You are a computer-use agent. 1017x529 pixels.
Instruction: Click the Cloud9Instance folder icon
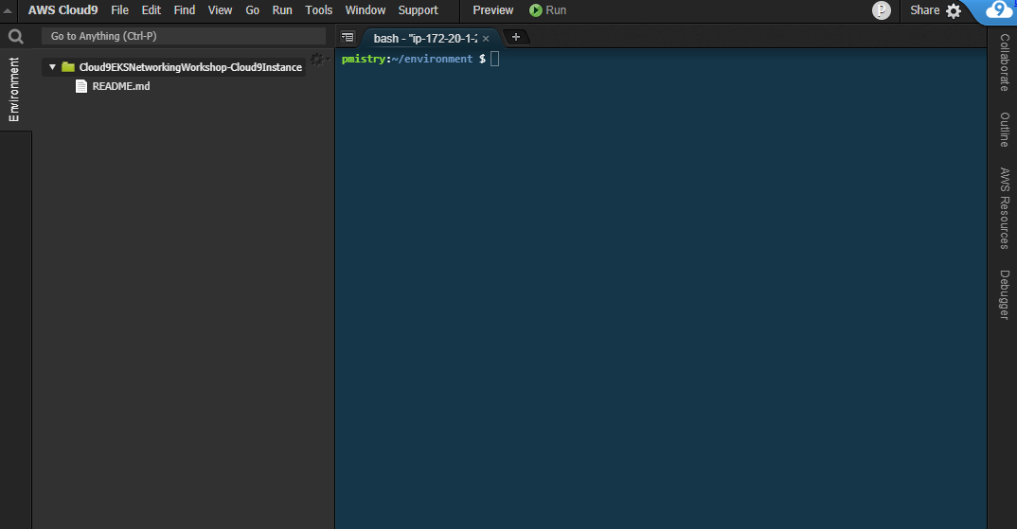click(x=68, y=67)
